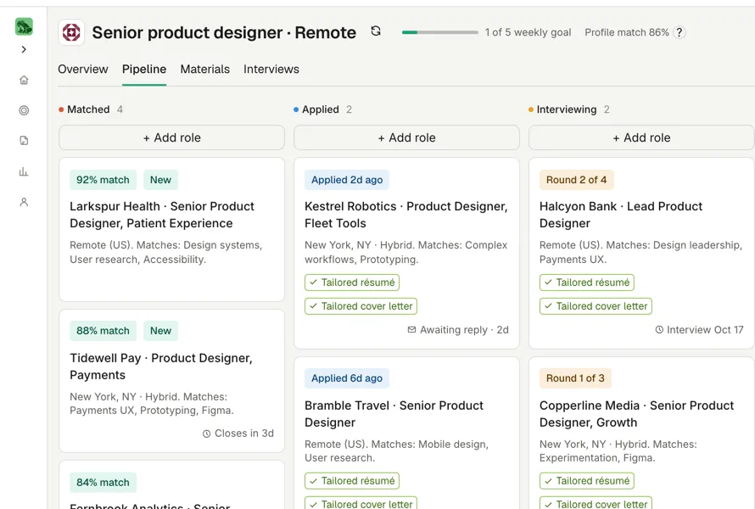This screenshot has height=509, width=755.
Task: Add a role to the Interviewing column
Action: coord(641,137)
